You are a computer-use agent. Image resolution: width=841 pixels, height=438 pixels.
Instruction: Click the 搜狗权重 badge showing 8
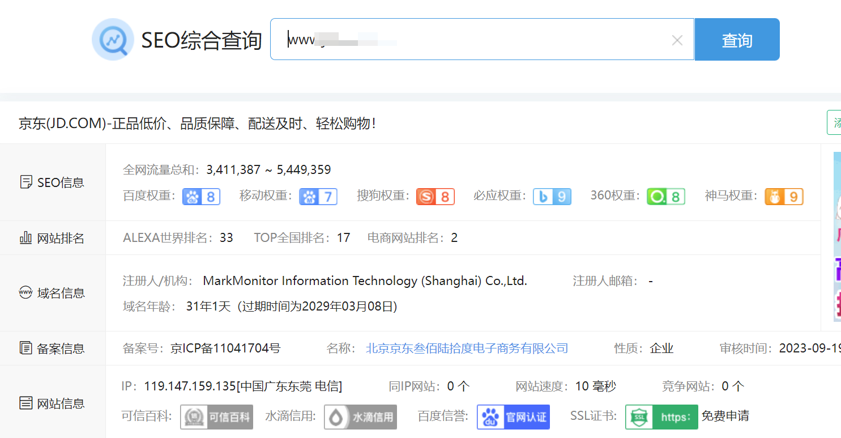436,197
